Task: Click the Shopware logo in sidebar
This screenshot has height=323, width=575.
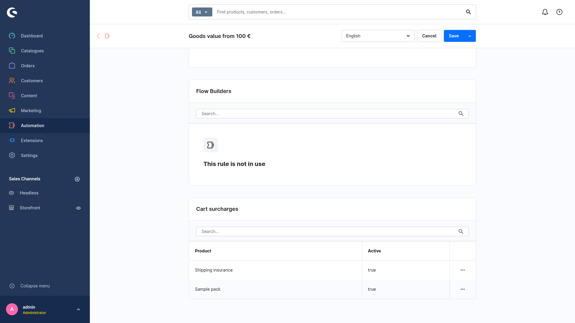Action: coord(12,12)
